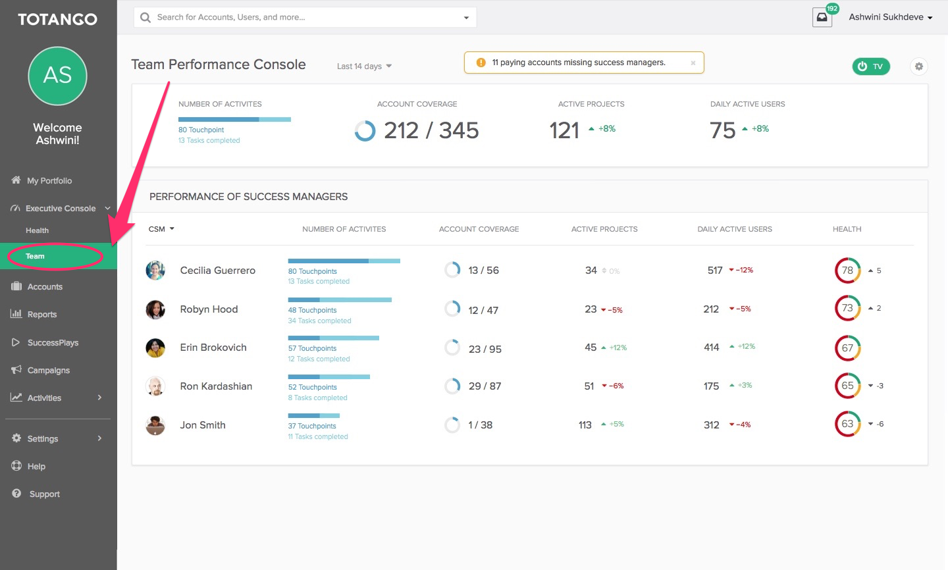
Task: Click the search magnifier icon
Action: coord(145,17)
